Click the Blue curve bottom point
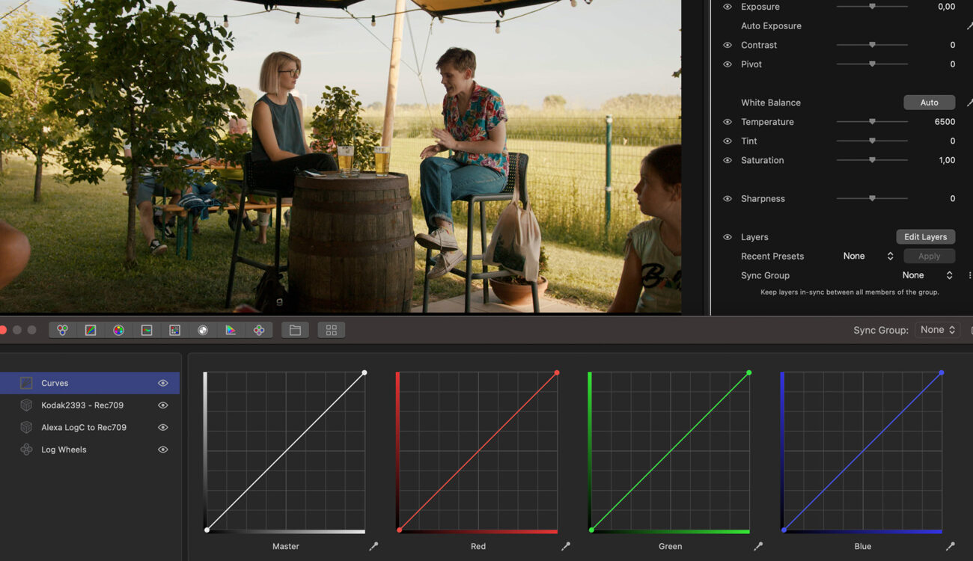 [784, 530]
